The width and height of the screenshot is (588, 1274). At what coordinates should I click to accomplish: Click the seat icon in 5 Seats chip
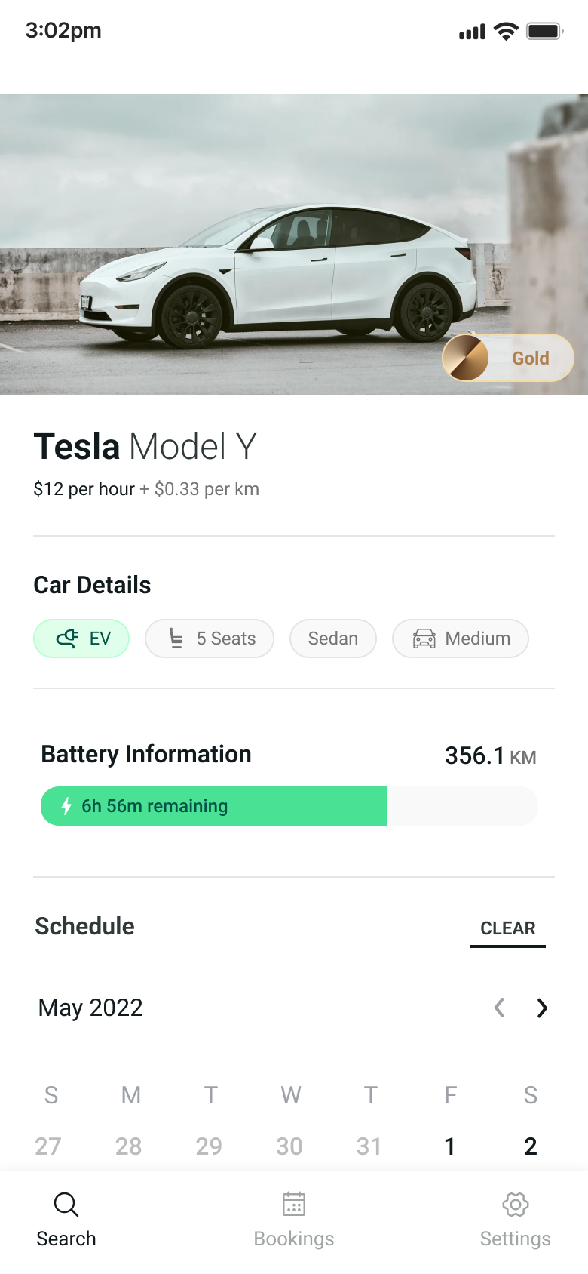176,639
